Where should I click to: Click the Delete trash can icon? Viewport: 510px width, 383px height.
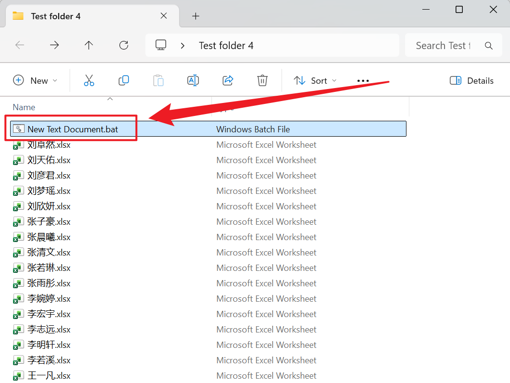coord(262,80)
